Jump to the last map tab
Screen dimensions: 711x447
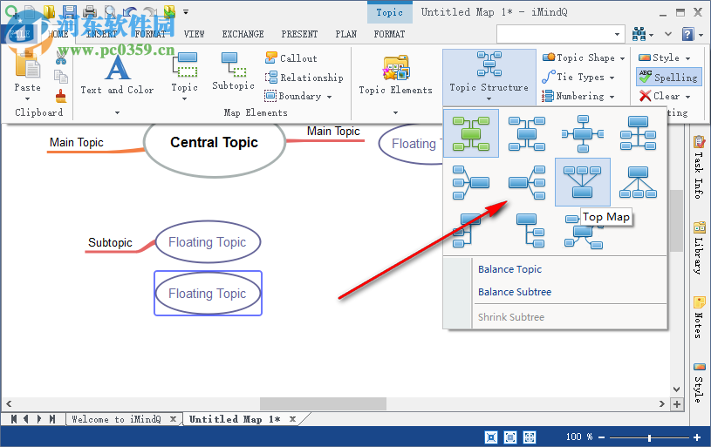(52, 419)
